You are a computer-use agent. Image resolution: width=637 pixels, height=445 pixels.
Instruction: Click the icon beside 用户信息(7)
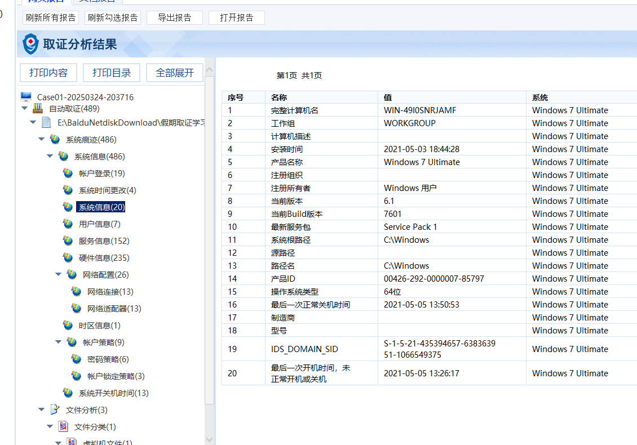pos(68,224)
